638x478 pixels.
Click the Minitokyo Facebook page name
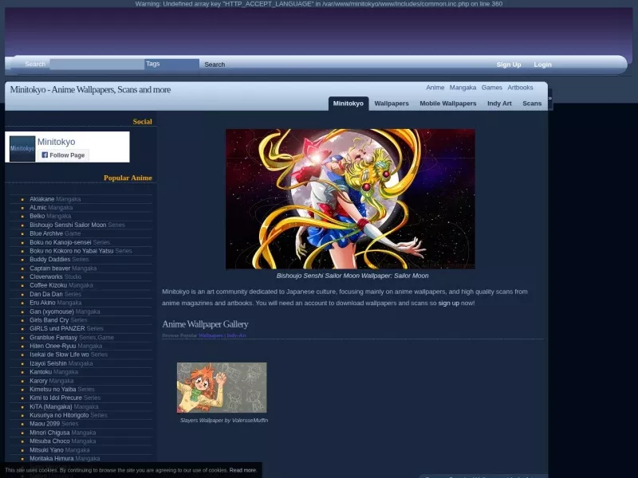click(56, 142)
